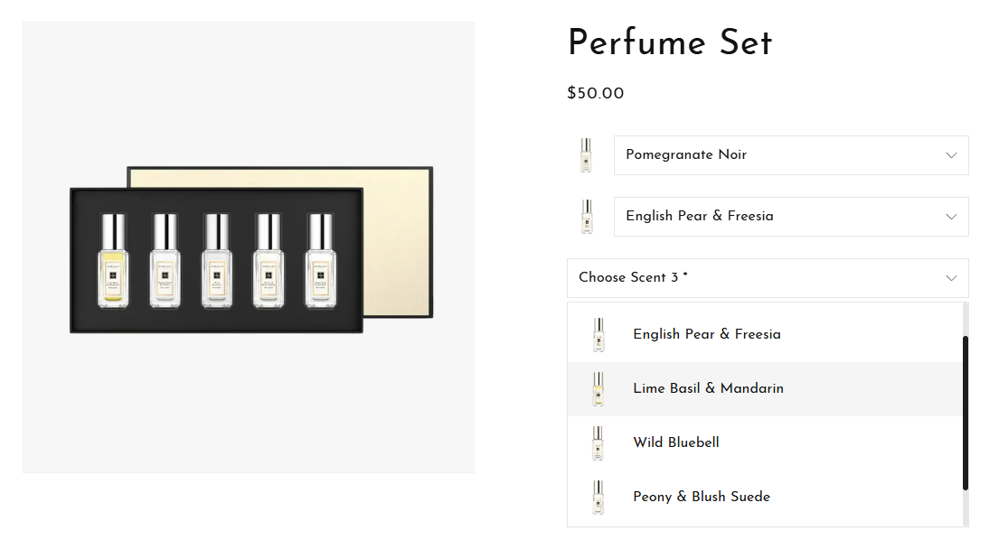Open the Pomegranate Noir scent dropdown

click(790, 155)
